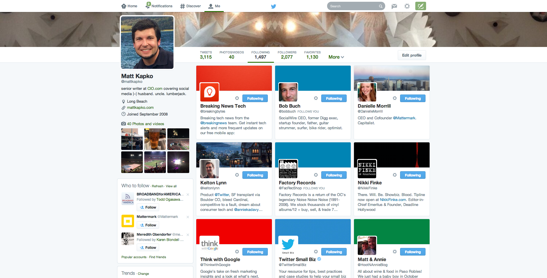This screenshot has height=278, width=547.
Task: Select the Me tab
Action: tap(214, 6)
